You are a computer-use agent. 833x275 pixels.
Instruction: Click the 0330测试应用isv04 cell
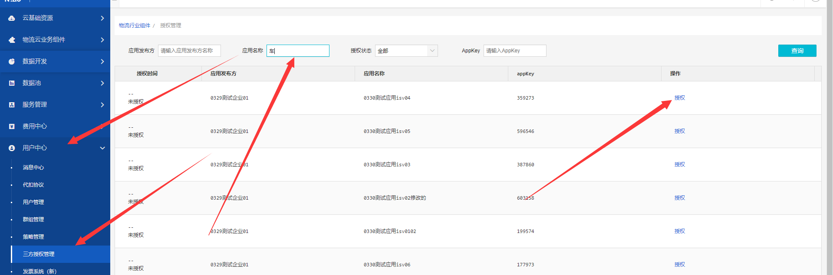387,98
